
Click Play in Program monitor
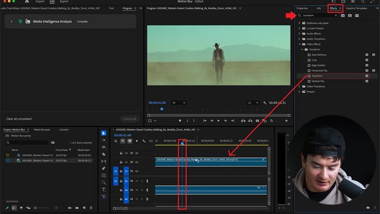pos(218,121)
